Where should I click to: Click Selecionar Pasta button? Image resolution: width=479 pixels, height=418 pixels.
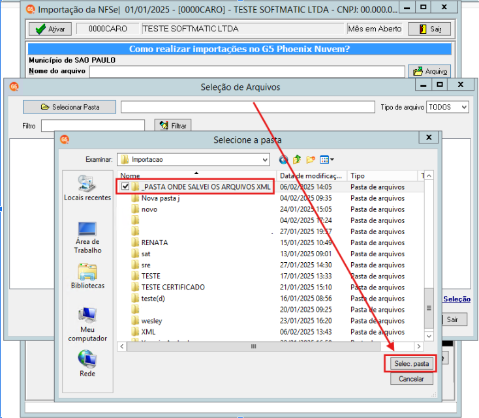point(69,107)
